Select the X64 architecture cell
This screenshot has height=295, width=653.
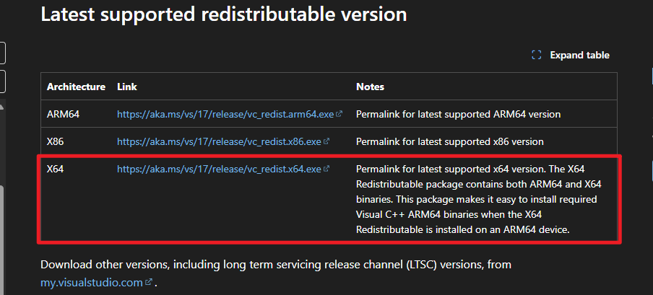(x=56, y=169)
